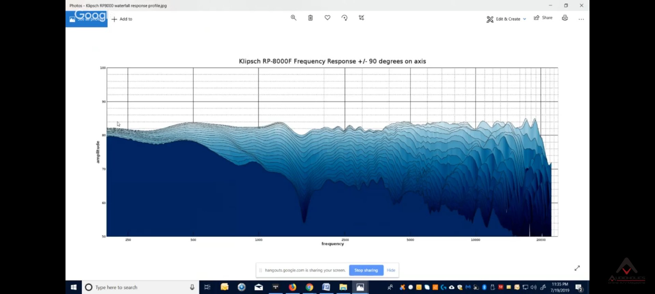This screenshot has height=294, width=655.
Task: Print the photo using the printer icon
Action: coord(565,18)
